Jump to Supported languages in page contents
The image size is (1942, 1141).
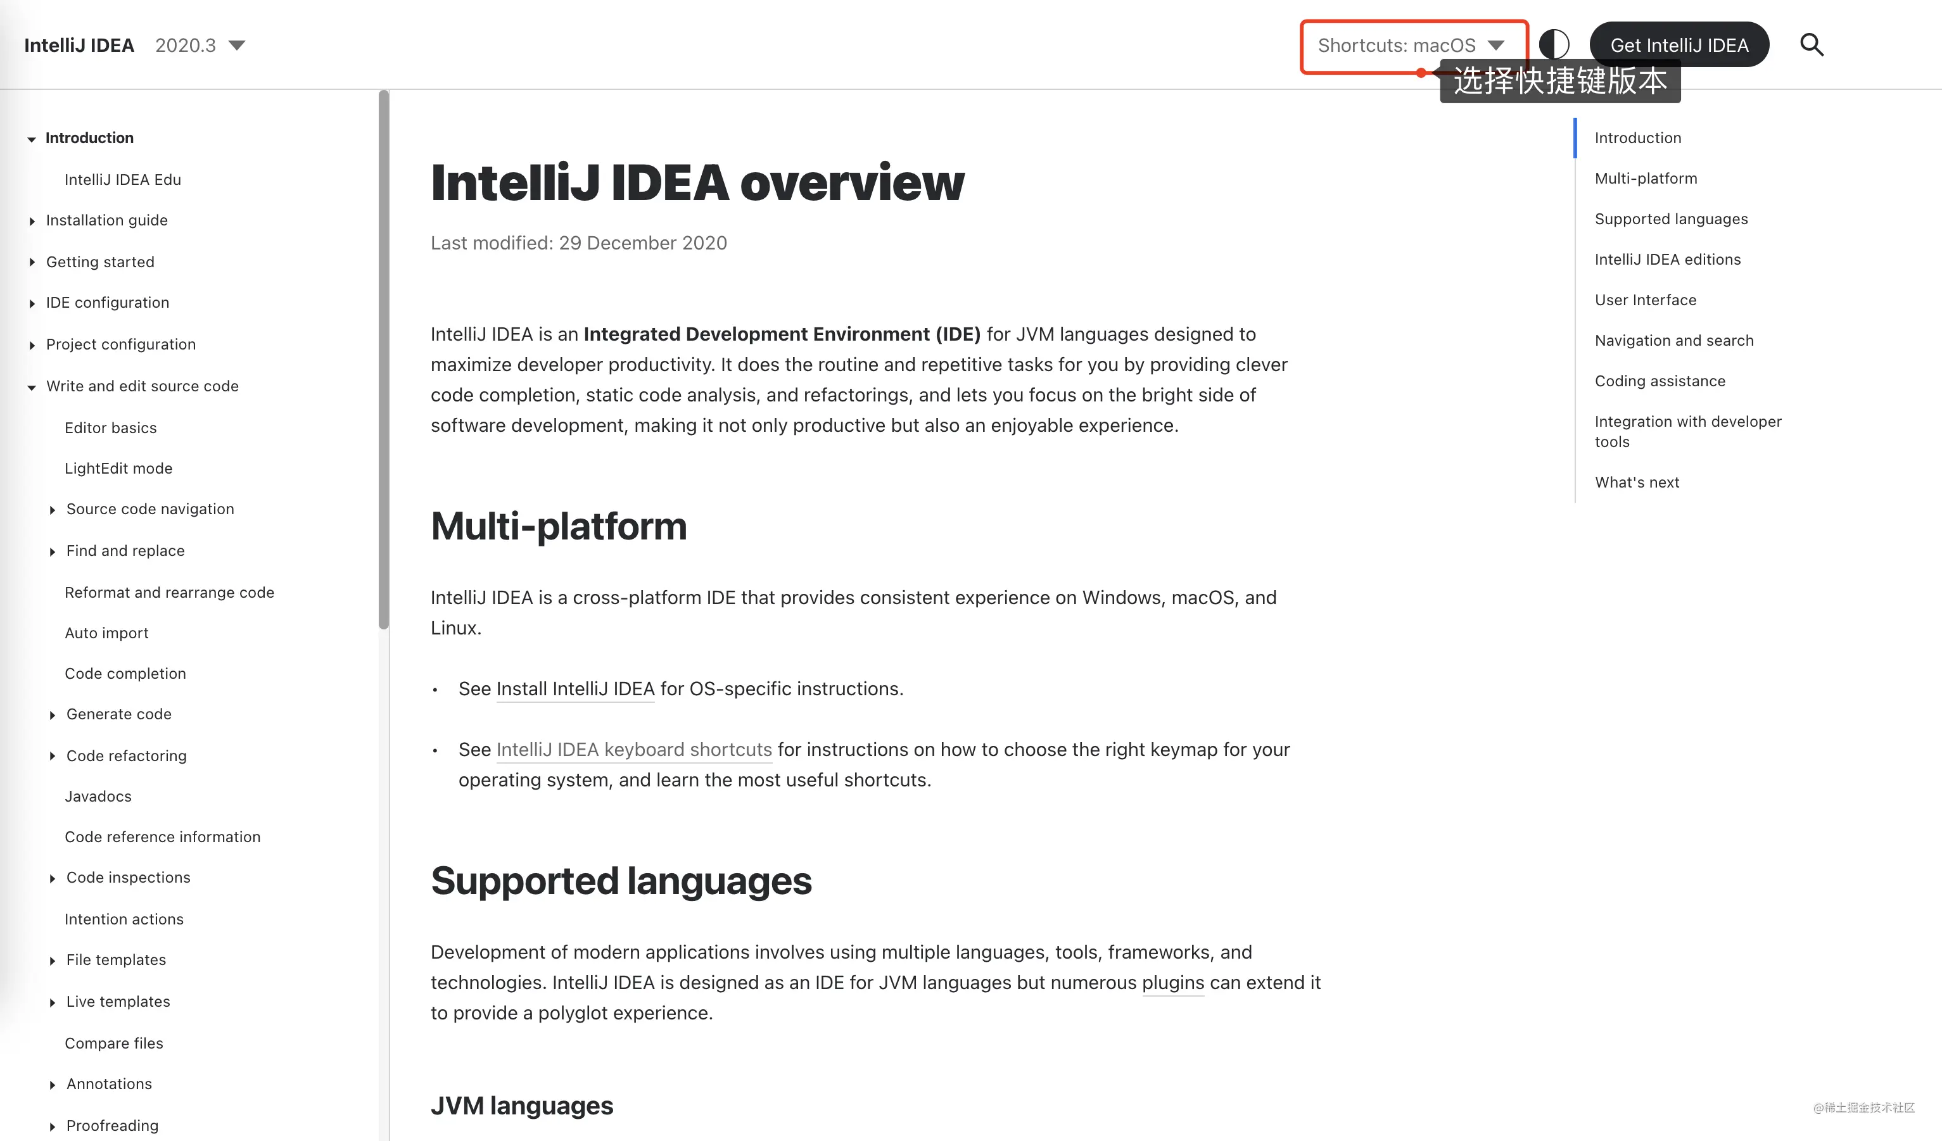pos(1671,219)
